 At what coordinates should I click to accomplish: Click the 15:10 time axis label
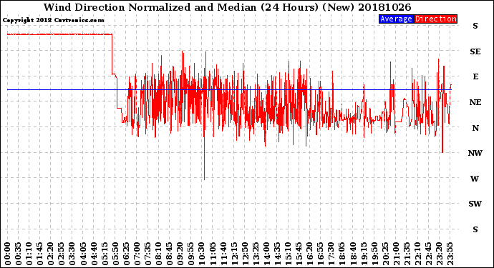point(288,254)
